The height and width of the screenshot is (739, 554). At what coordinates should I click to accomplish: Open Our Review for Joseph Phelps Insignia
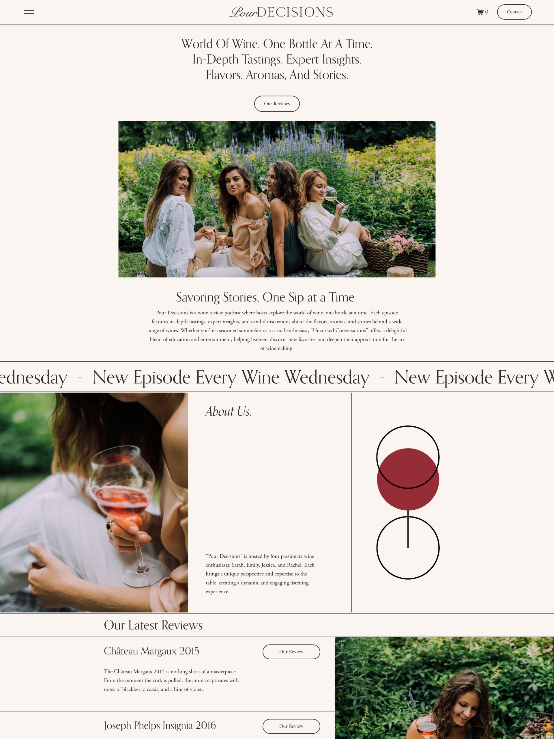tap(291, 726)
